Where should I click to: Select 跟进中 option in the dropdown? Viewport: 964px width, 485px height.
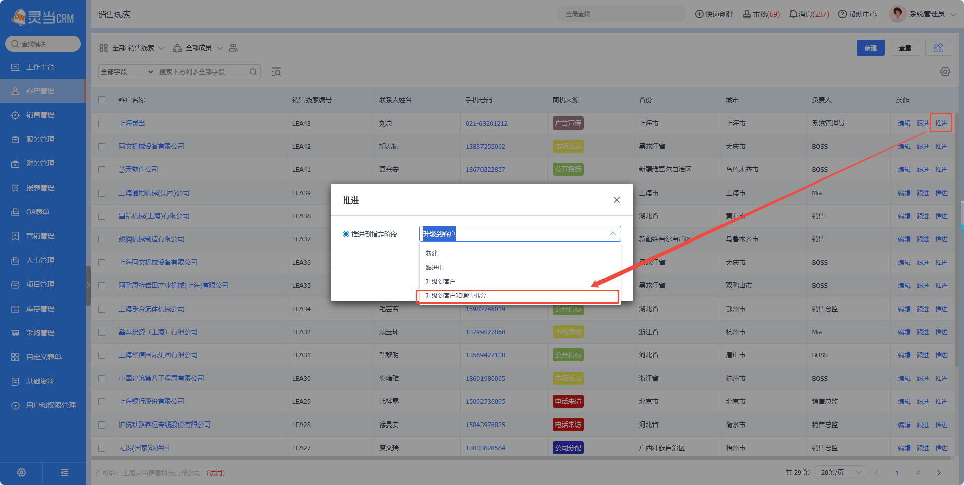[435, 268]
